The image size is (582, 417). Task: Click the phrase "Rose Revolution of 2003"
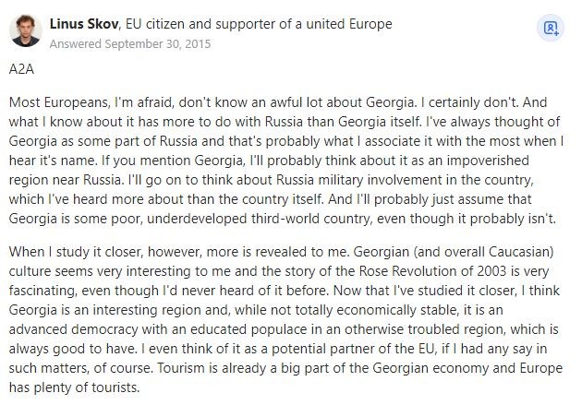432,271
